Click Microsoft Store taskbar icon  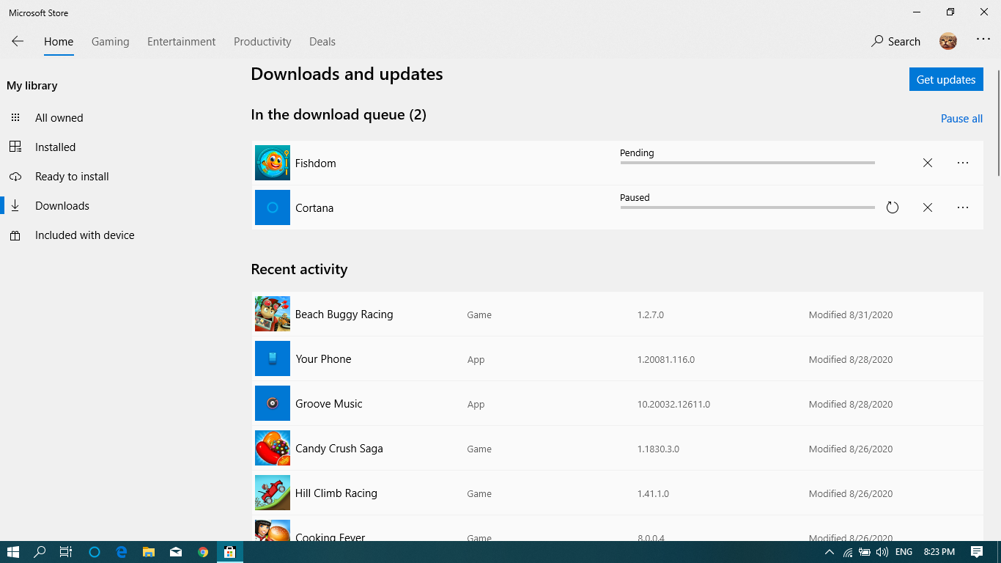[x=230, y=552]
